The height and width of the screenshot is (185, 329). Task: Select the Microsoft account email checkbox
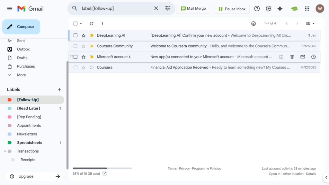(75, 57)
